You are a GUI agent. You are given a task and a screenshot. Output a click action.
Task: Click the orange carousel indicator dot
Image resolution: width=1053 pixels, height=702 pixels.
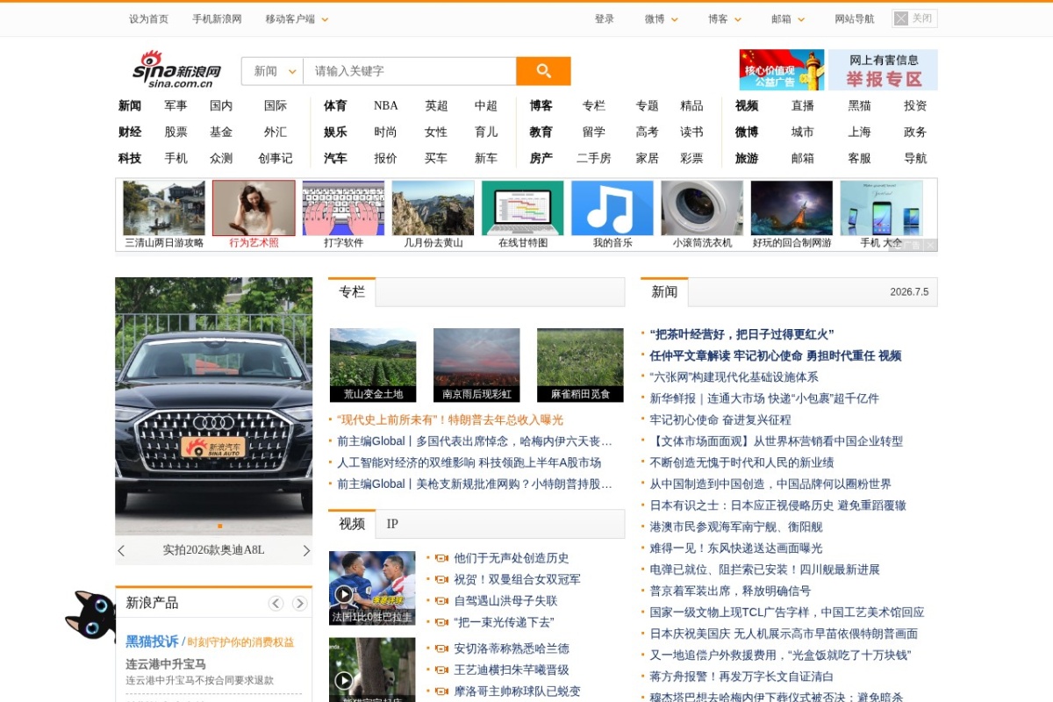[219, 526]
